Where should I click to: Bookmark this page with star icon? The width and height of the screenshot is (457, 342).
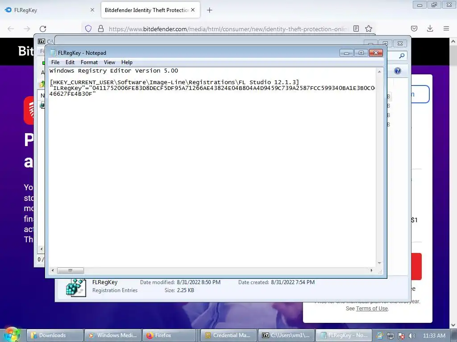pyautogui.click(x=369, y=28)
